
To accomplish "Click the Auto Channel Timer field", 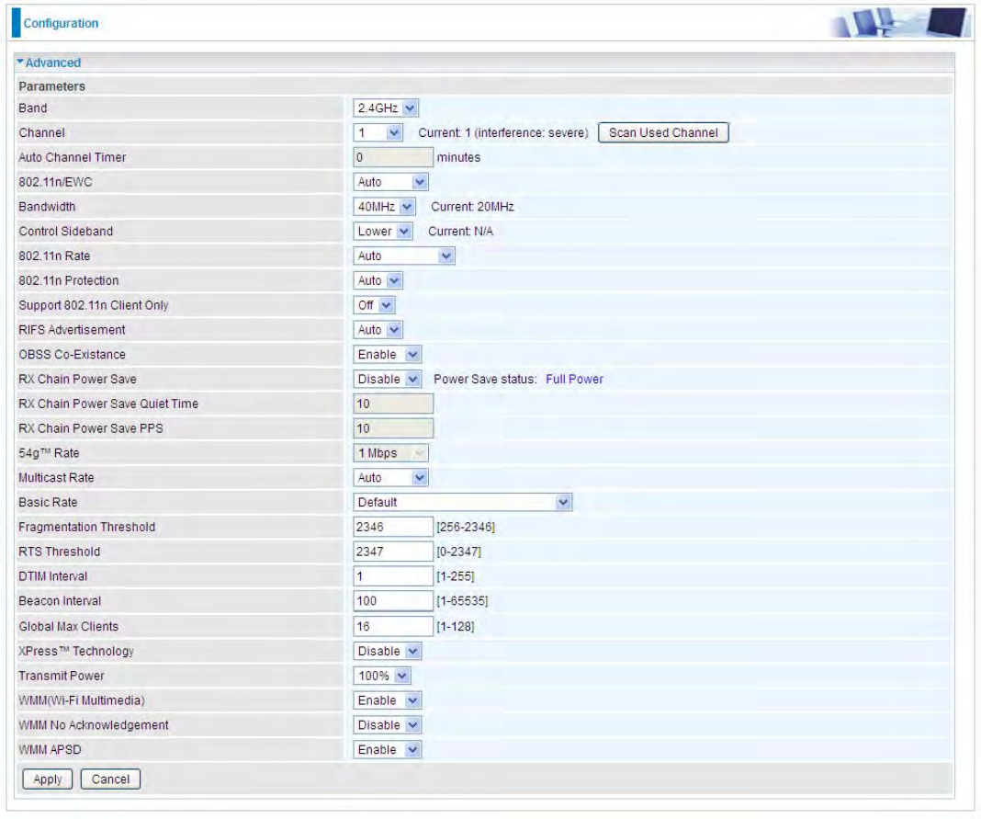I will click(393, 157).
